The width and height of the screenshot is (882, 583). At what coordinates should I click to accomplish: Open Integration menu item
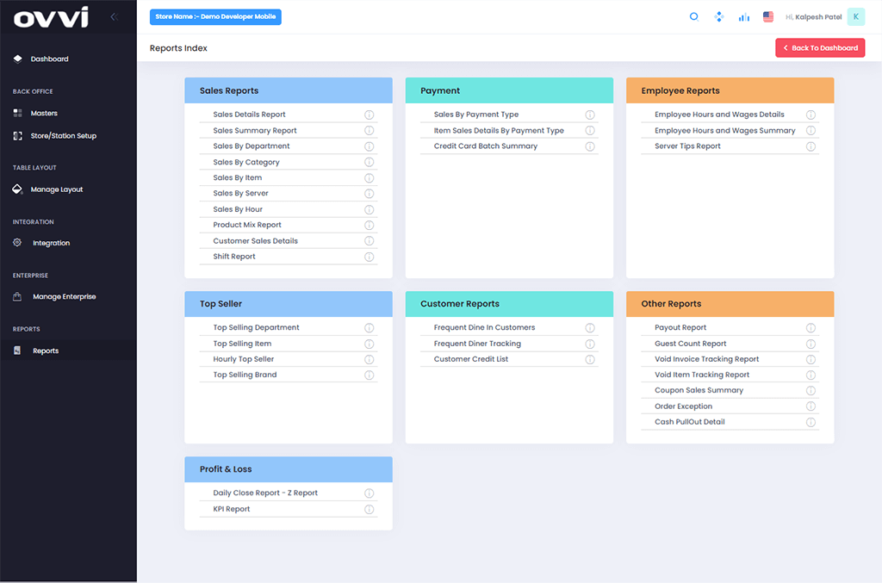click(x=51, y=243)
